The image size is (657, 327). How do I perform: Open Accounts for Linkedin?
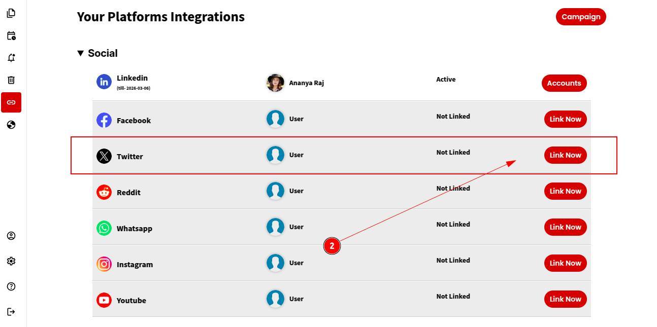coord(564,83)
